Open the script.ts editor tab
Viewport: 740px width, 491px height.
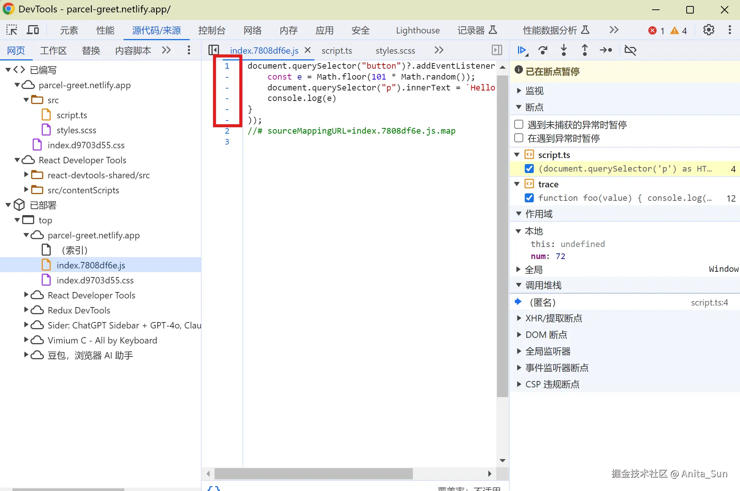[337, 51]
